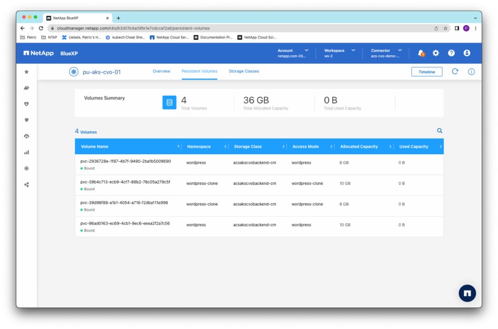Share the page via browser share icon
Screen dimensions: 498x329
click(x=436, y=28)
